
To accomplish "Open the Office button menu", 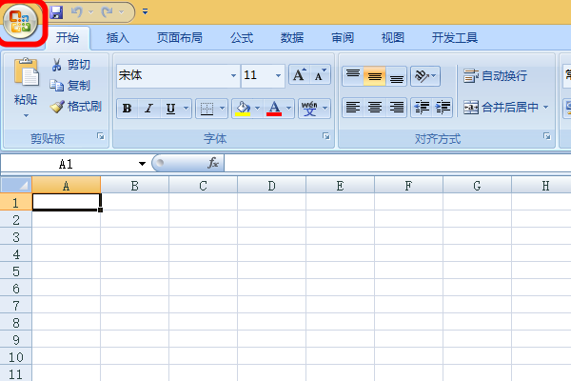I will point(20,21).
